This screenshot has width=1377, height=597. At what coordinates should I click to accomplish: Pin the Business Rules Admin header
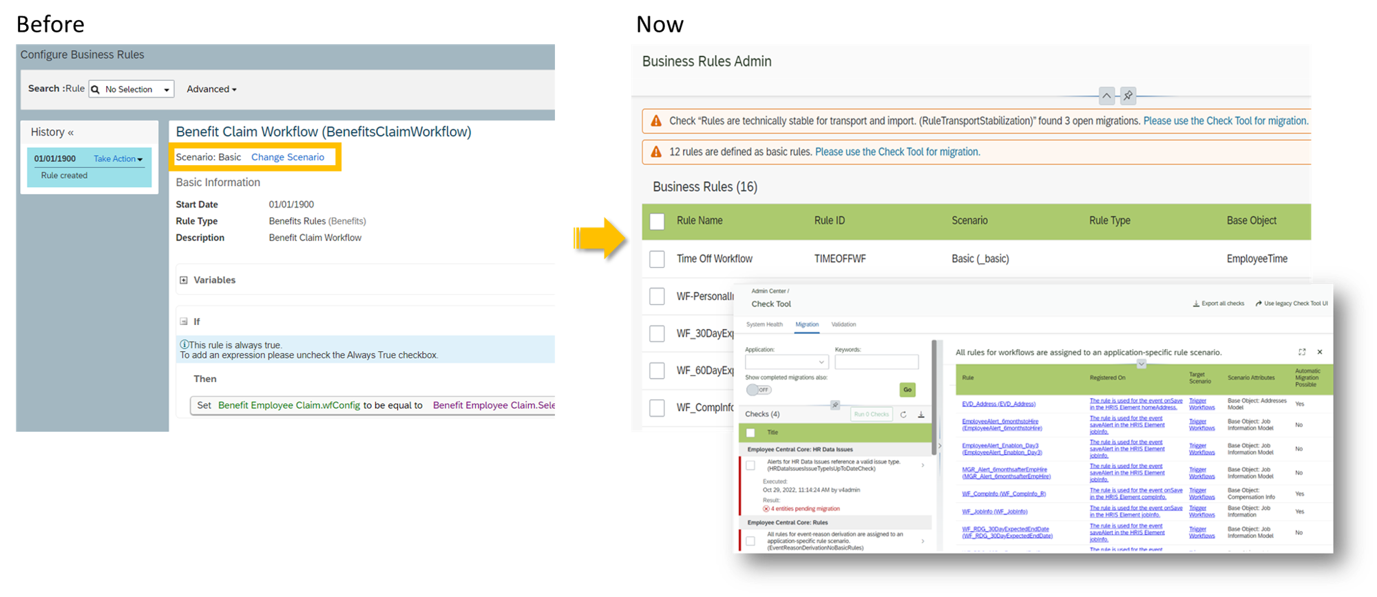[x=1128, y=96]
